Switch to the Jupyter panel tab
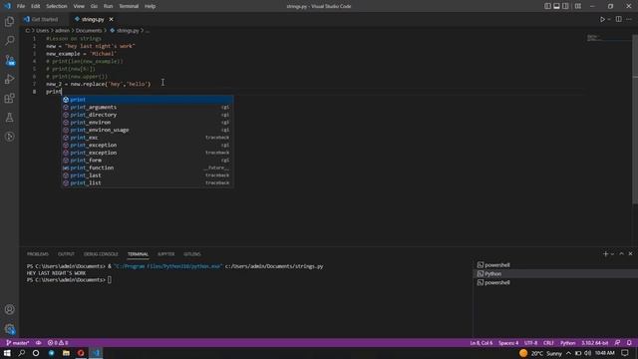This screenshot has width=638, height=359. [166, 254]
